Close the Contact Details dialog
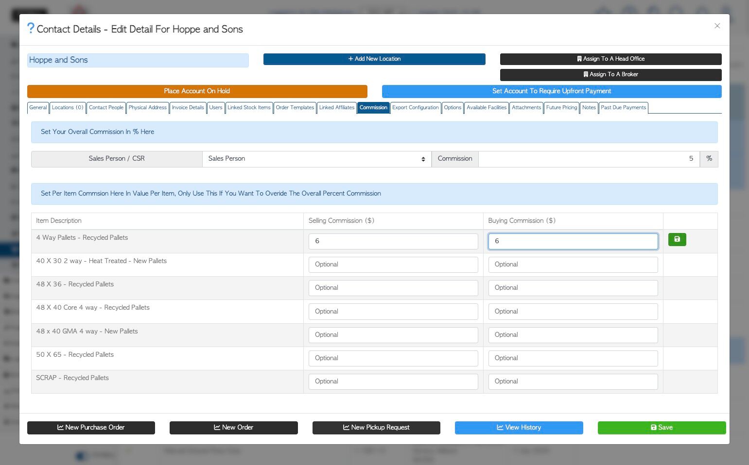 [717, 26]
